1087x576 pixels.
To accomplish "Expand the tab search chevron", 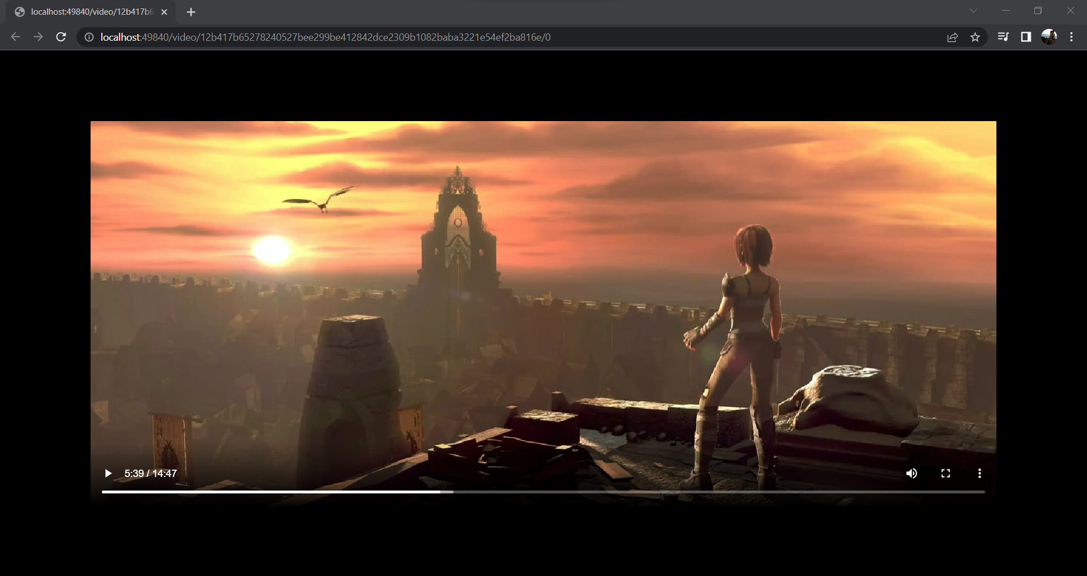I will click(973, 11).
